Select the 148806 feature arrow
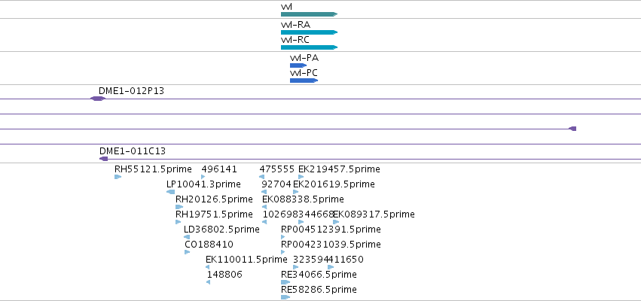Screen dimensions: 641x301 click(208, 282)
